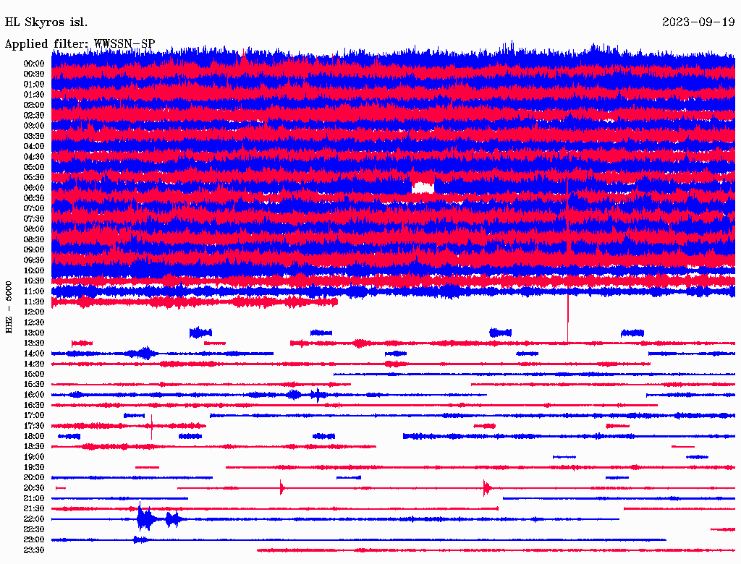Select the 19:00 time label
Screen dimensions: 741x564
click(34, 457)
